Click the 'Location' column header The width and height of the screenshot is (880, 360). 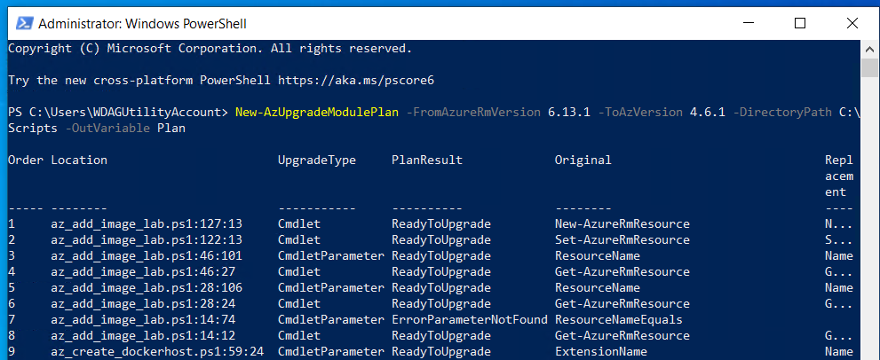pos(79,160)
